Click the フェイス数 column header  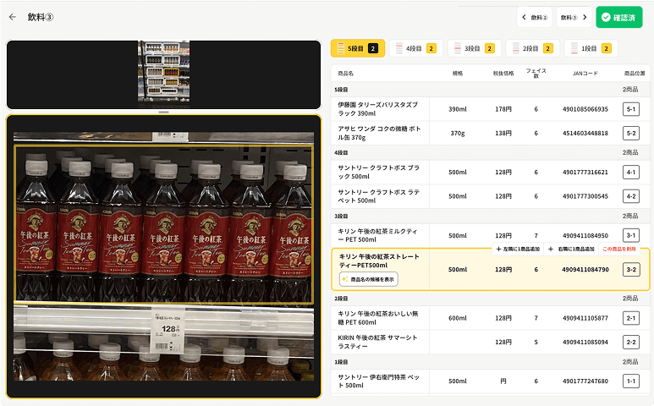536,74
